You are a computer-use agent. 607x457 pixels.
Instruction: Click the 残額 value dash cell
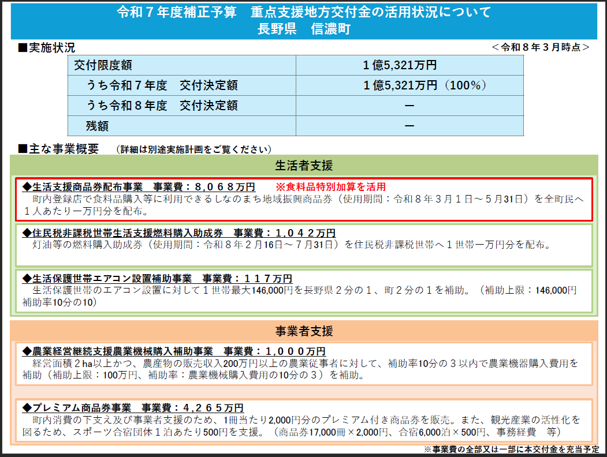click(x=409, y=126)
